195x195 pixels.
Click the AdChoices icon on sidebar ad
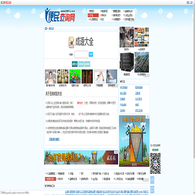point(148,117)
